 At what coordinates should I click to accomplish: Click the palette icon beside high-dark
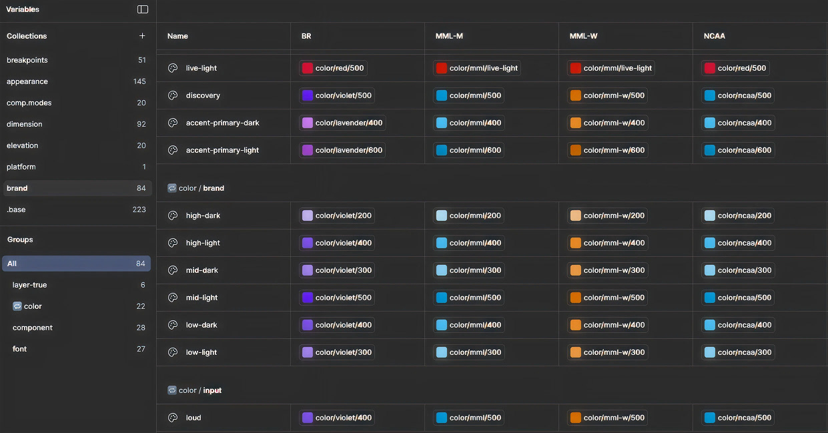coord(173,215)
